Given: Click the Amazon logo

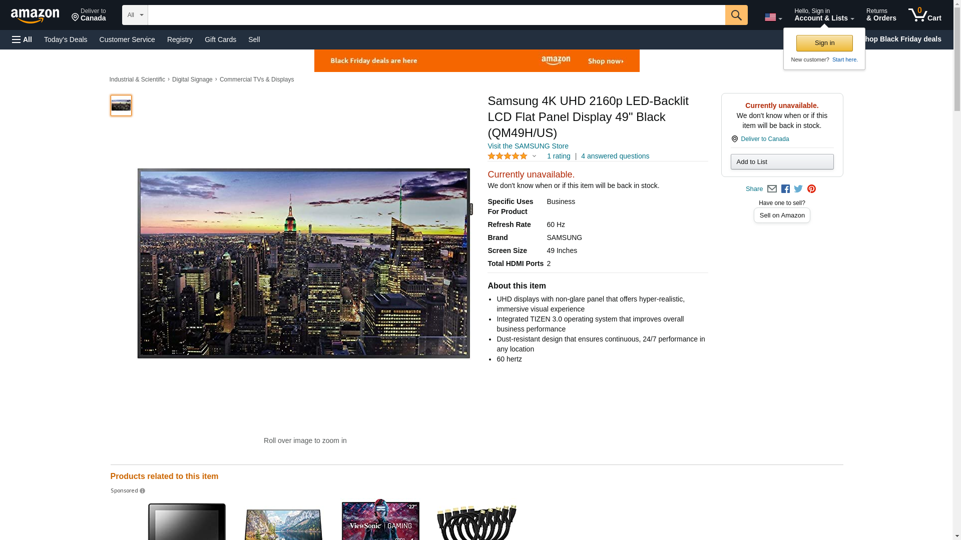Looking at the screenshot, I should [35, 15].
